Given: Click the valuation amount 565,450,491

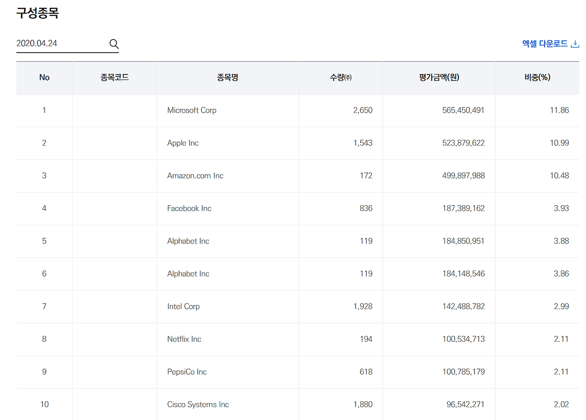Looking at the screenshot, I should [464, 110].
